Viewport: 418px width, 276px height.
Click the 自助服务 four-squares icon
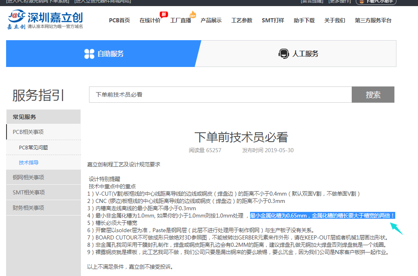pyautogui.click(x=89, y=54)
